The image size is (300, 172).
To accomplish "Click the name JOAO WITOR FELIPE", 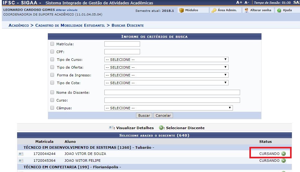I will (83, 161).
